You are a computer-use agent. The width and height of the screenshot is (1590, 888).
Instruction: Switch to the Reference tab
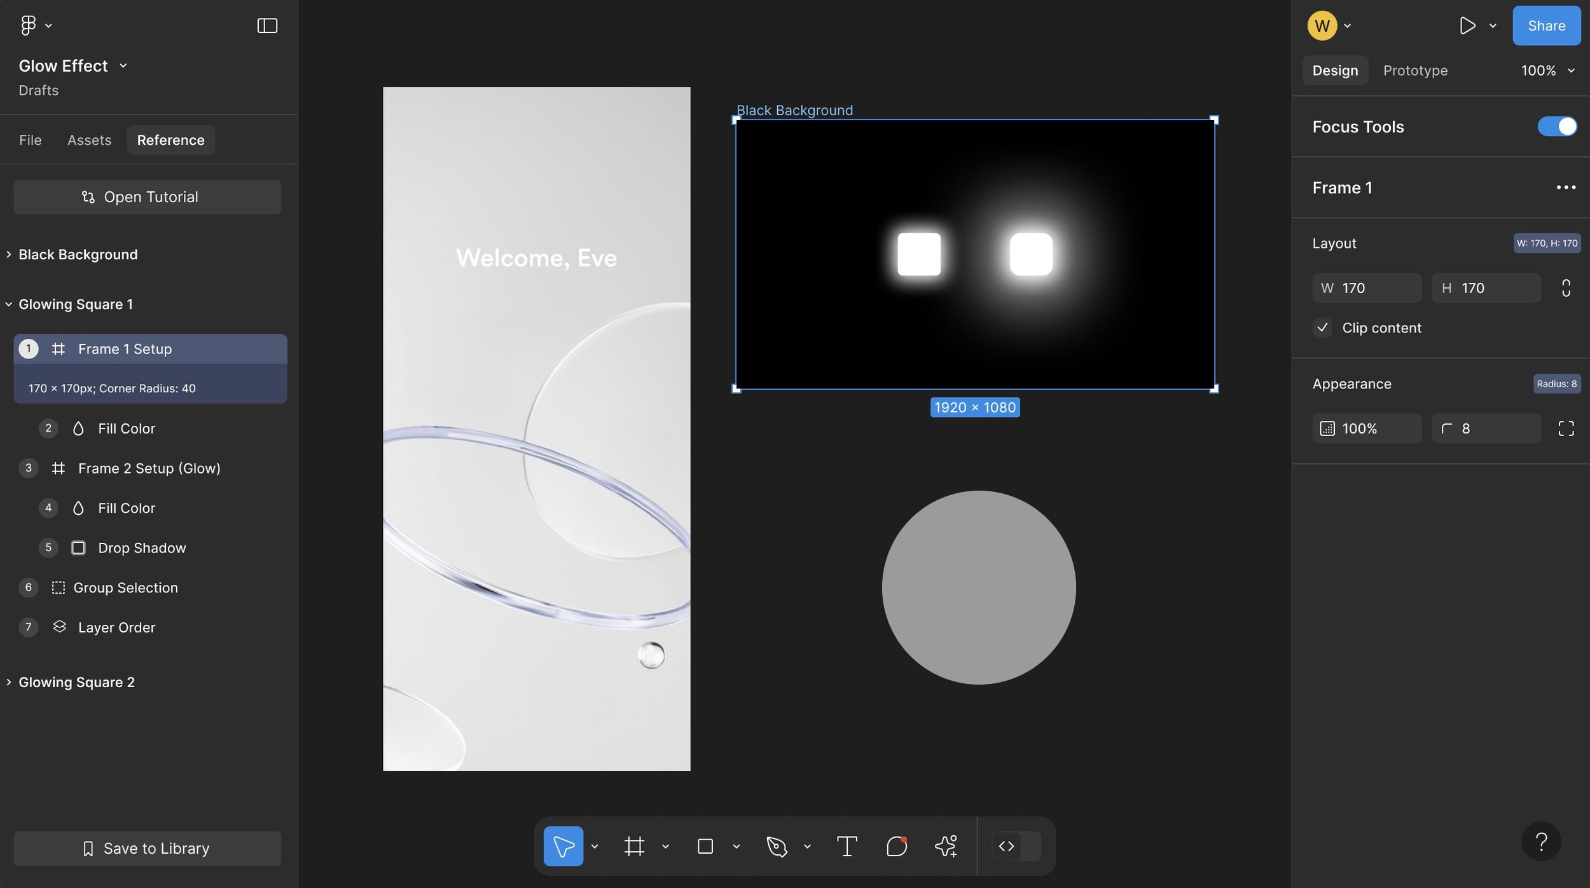[170, 140]
